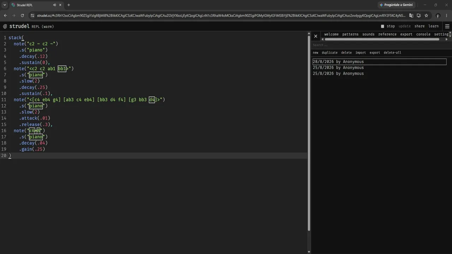452x254 pixels.
Task: Click the strudel REPL title text
Action: (x=31, y=26)
